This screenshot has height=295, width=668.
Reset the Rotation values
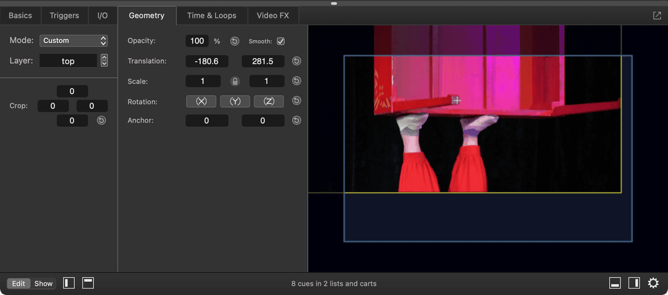[x=296, y=101]
